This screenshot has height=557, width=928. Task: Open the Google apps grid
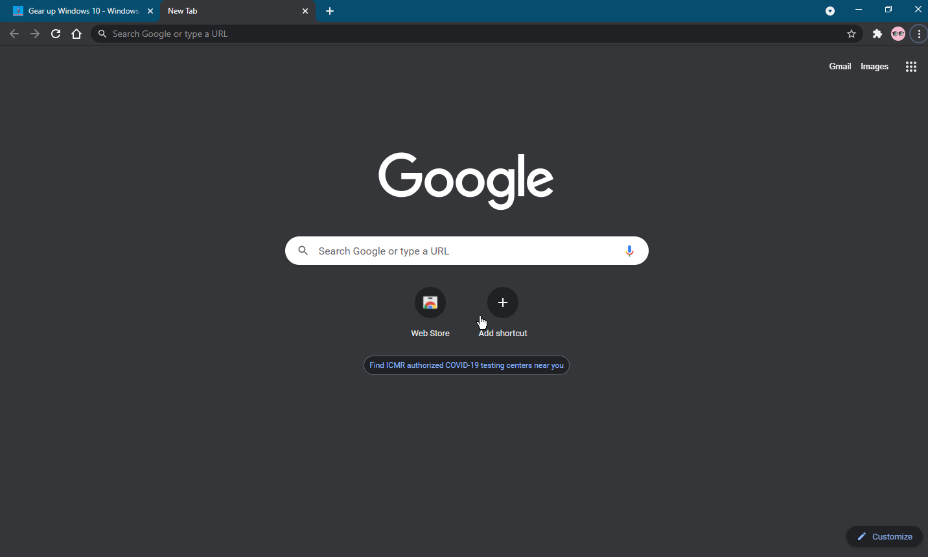(x=911, y=67)
